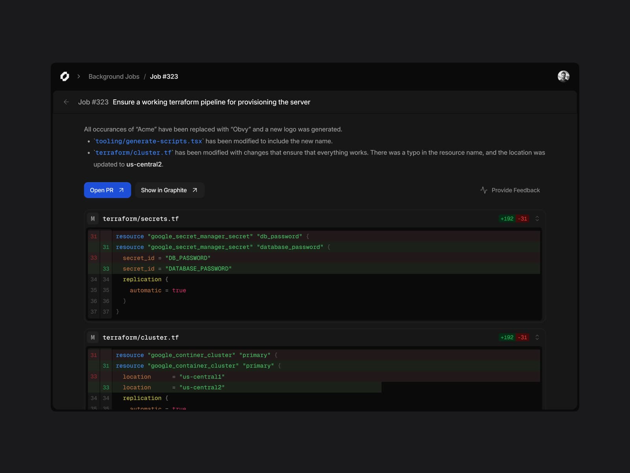Viewport: 630px width, 473px height.
Task: Click the app logo in top-left header
Action: [65, 76]
